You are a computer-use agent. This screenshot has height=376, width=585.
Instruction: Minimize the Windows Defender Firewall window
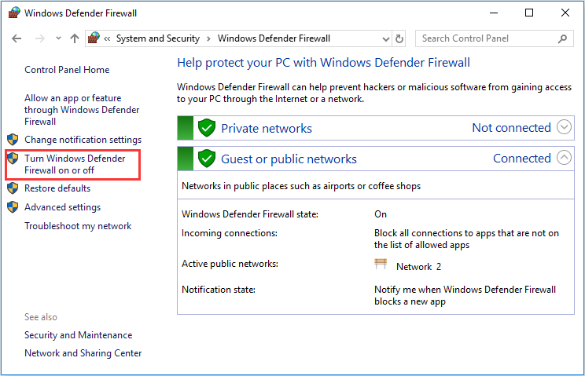(494, 13)
